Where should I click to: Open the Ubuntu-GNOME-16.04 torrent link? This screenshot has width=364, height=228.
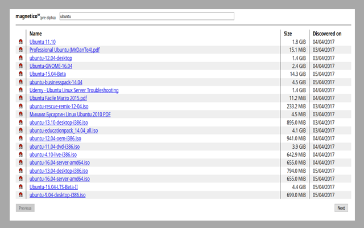(51, 66)
